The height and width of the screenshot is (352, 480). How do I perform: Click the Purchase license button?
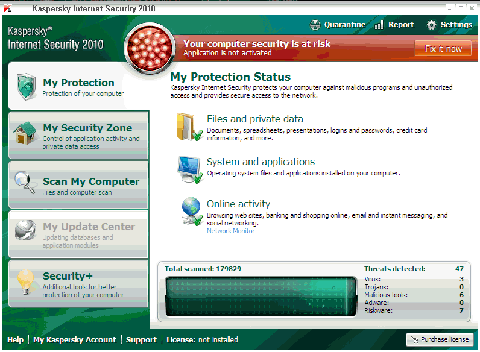click(438, 339)
